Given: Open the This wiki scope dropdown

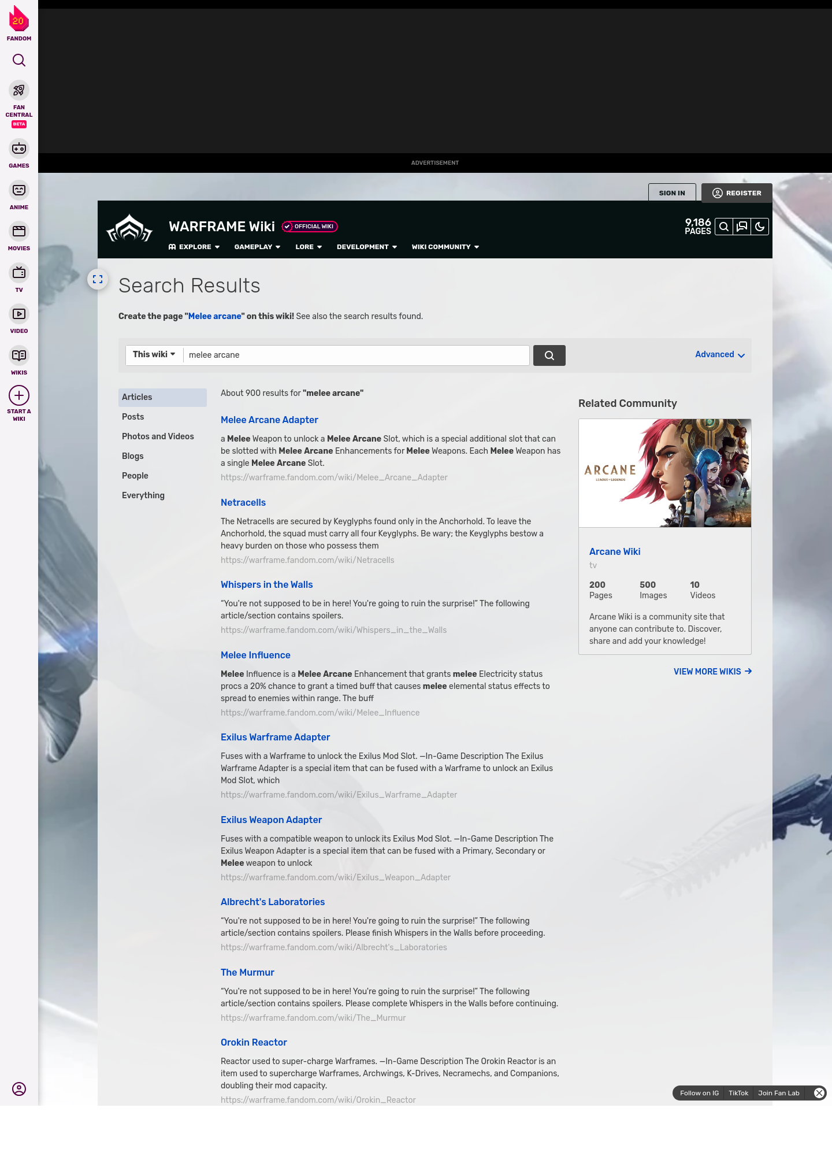Looking at the screenshot, I should pos(154,355).
